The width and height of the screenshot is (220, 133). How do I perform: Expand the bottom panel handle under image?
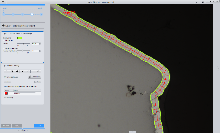132,132
